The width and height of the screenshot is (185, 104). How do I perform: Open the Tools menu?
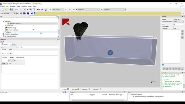pos(30,6)
